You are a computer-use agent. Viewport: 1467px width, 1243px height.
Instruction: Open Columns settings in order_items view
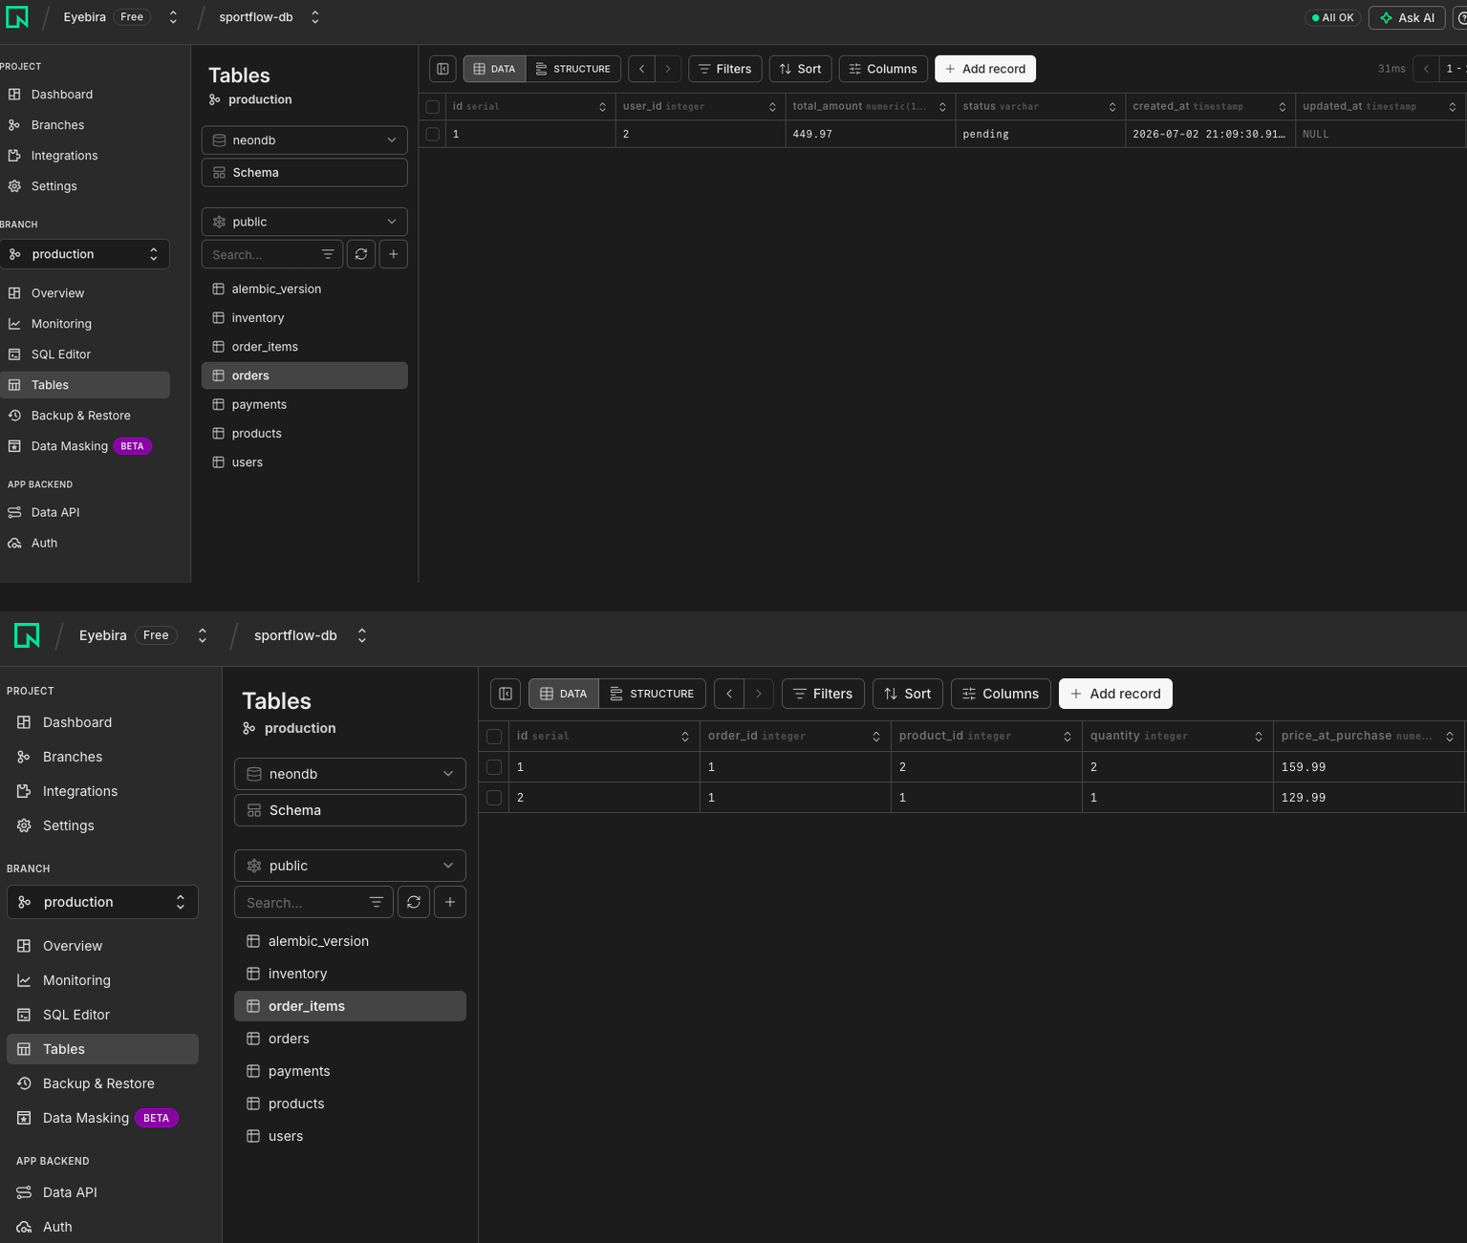[x=1001, y=694]
